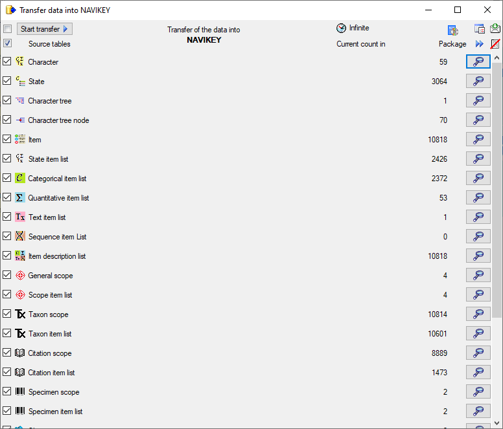Open Citation item list magnifier

click(x=478, y=372)
